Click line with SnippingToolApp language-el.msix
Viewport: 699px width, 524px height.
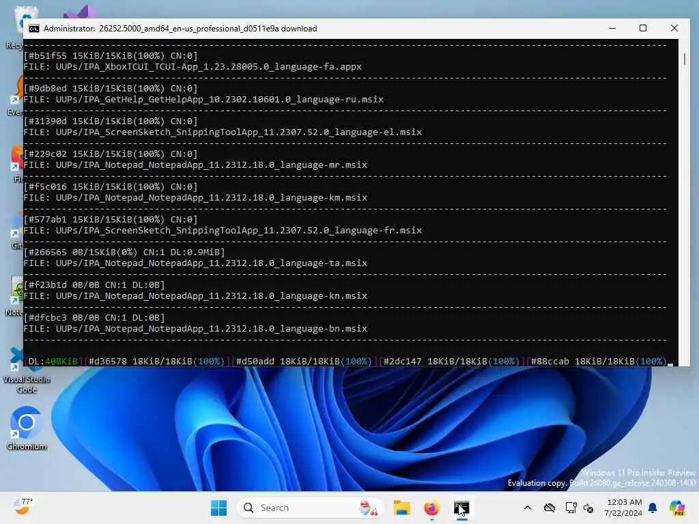tap(223, 132)
